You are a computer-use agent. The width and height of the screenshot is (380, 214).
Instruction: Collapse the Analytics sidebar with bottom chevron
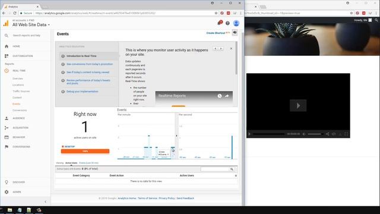click(x=46, y=202)
